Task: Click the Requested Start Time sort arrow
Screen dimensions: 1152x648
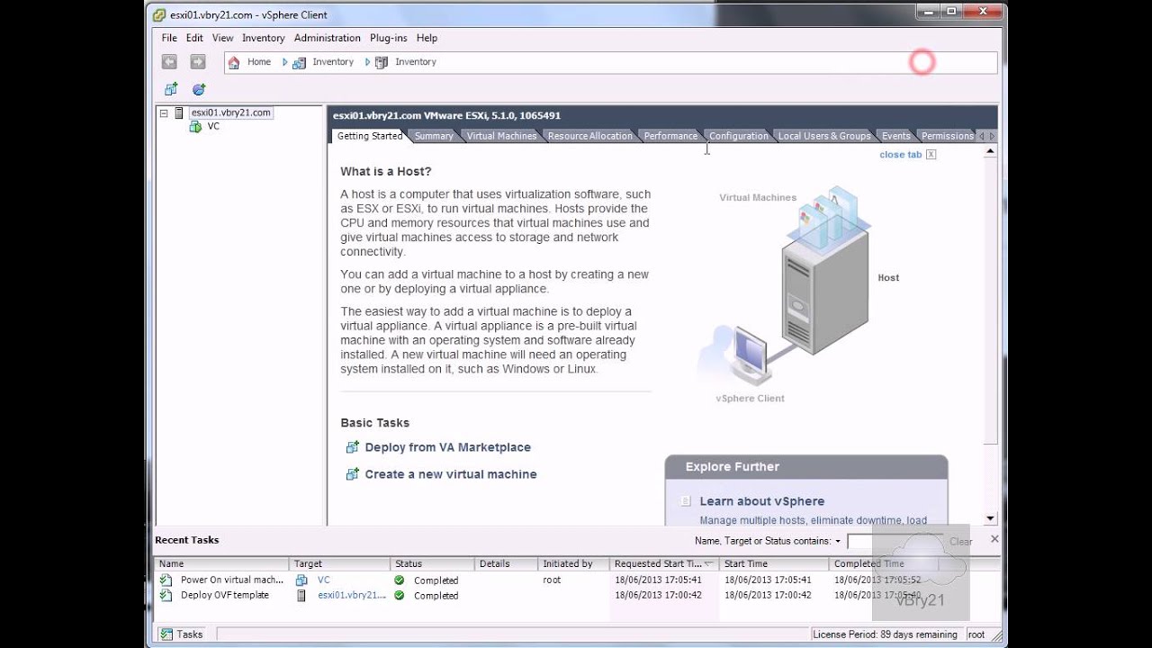Action: (709, 564)
